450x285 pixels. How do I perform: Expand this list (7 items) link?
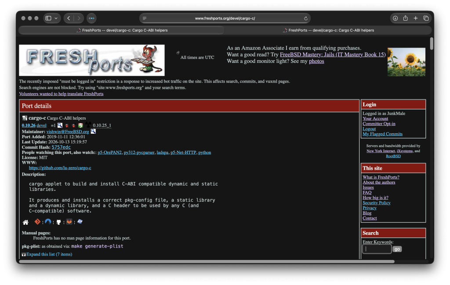point(49,254)
